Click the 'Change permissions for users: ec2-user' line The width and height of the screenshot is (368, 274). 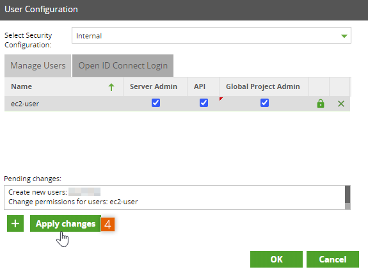click(x=73, y=202)
